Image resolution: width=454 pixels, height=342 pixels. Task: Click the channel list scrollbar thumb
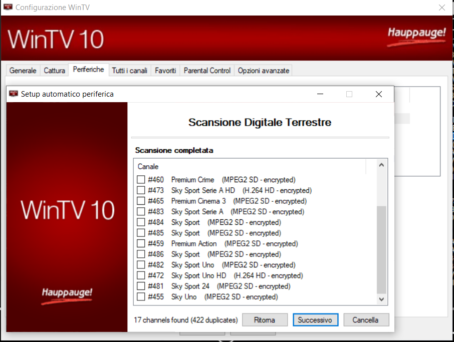tap(382, 250)
